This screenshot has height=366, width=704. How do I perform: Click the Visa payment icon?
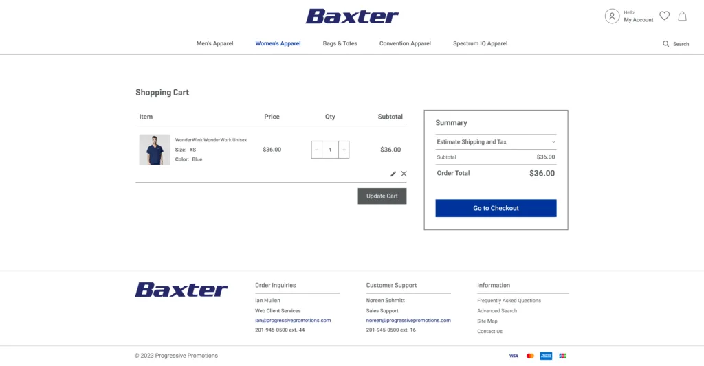point(514,356)
